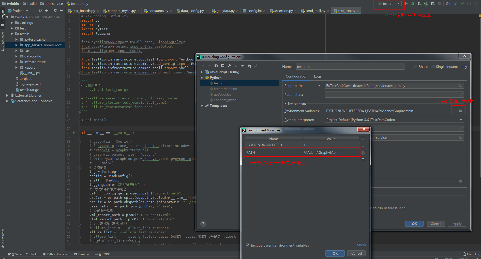Click OK in Environment Variables dialog
The image size is (481, 259).
[335, 253]
